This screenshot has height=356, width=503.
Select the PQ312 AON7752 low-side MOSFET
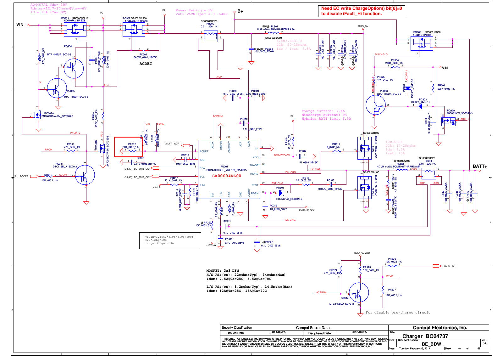(x=365, y=188)
